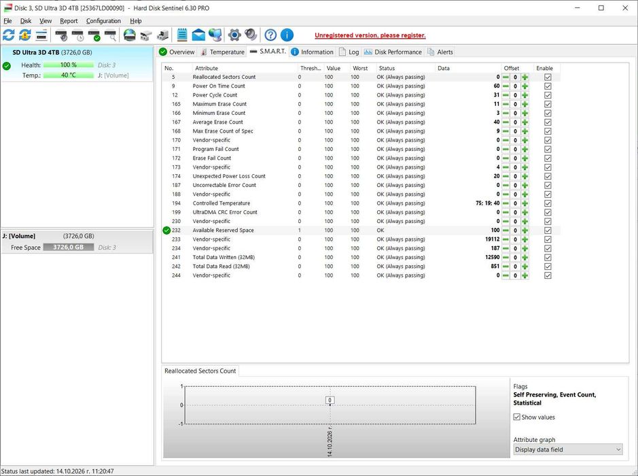Viewport: 638px width, 476px height.
Task: Open the Attribute graph dropdown
Action: [567, 449]
